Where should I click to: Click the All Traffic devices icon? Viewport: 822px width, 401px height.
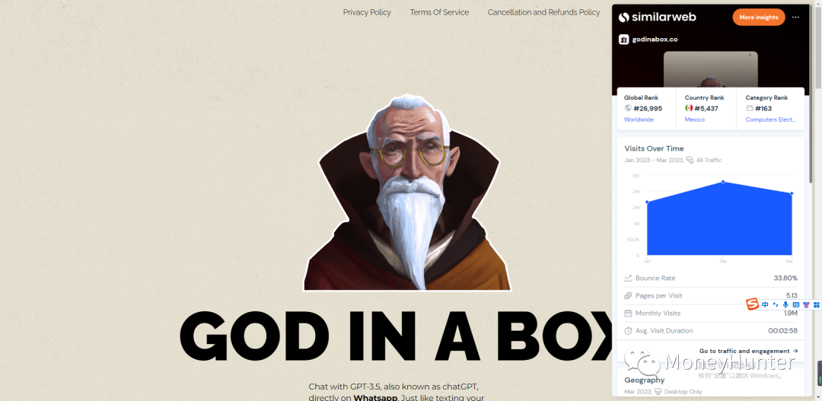pyautogui.click(x=690, y=160)
